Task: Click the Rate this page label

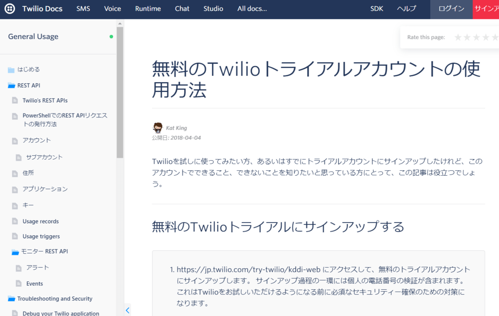Action: click(x=426, y=37)
